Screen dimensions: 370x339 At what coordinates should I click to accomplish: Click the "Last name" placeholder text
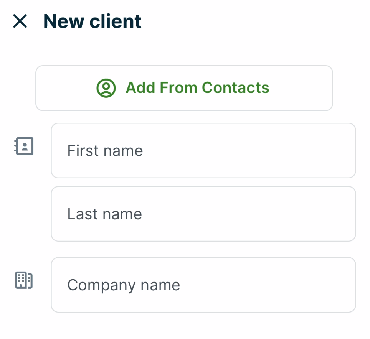pos(105,214)
